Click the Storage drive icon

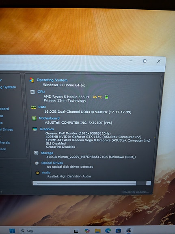click(36, 153)
